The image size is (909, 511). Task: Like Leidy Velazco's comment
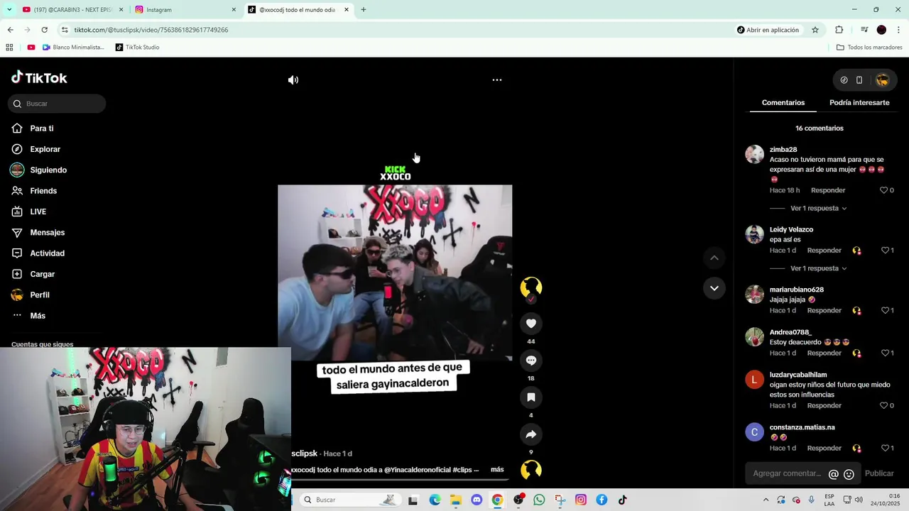pyautogui.click(x=884, y=251)
